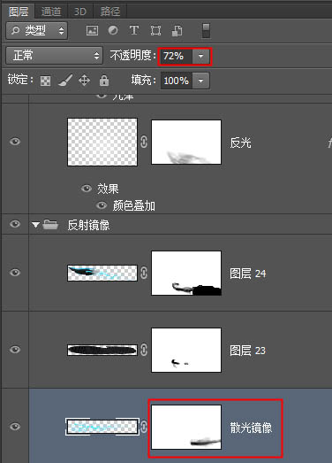This screenshot has height=463, width=332.
Task: Toggle the layer filtering switch
Action: click(x=206, y=31)
